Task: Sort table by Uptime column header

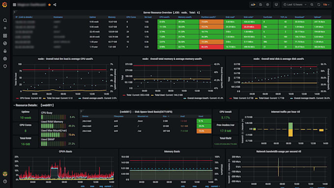Action: [x=92, y=17]
